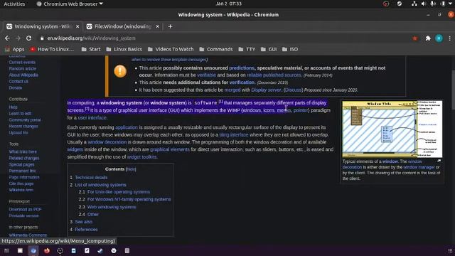This screenshot has height=256, width=455.
Task: Open the Display server merge link
Action: point(266,90)
